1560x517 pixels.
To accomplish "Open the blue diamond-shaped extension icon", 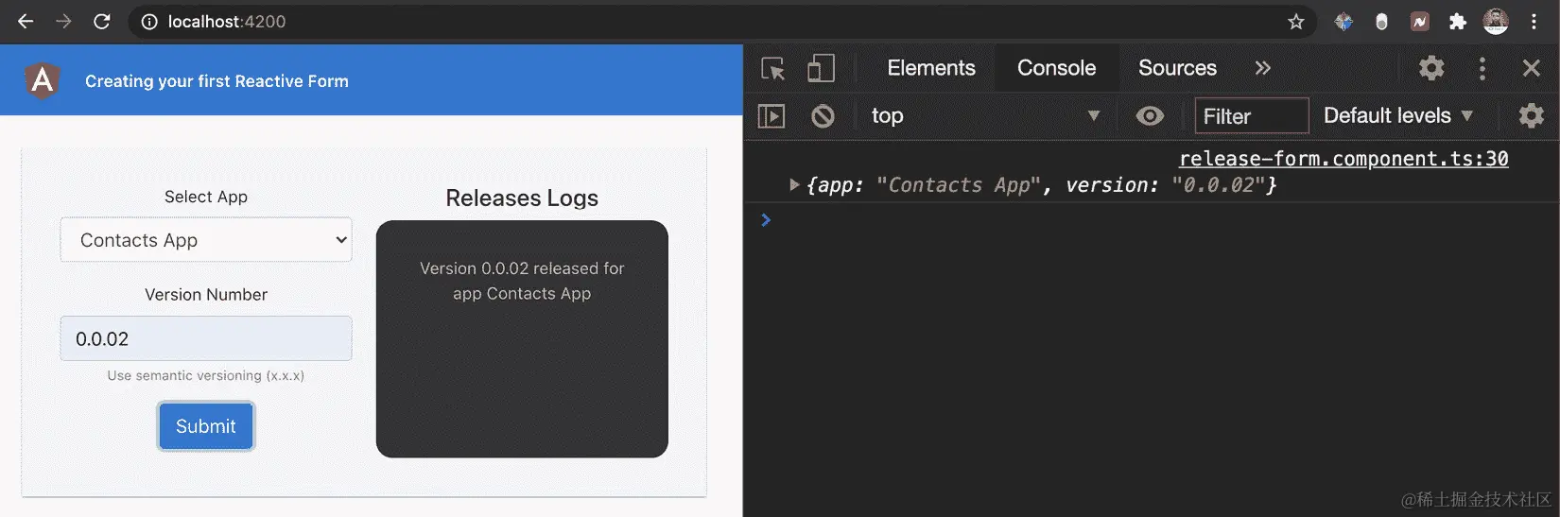I will [x=1343, y=22].
